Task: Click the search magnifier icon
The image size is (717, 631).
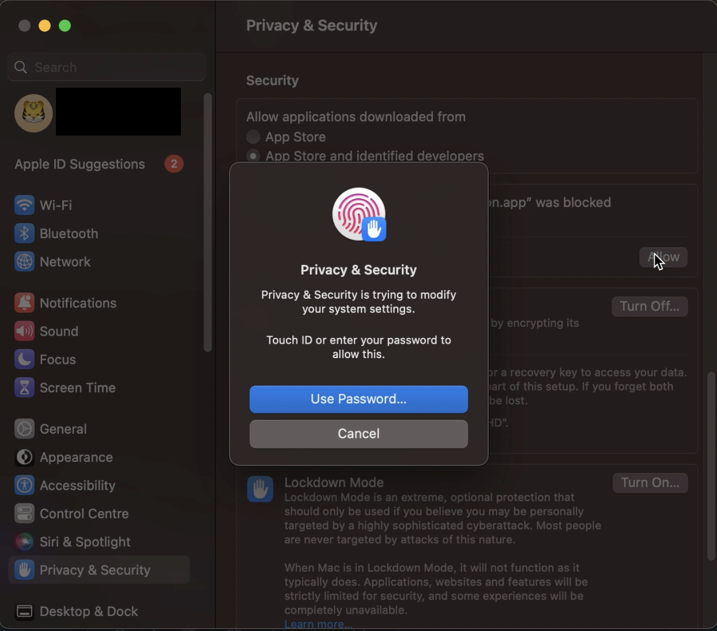Action: tap(21, 67)
